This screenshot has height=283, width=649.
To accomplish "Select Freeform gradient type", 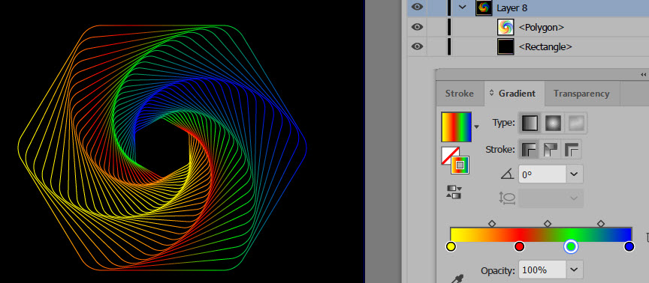I will coord(575,123).
